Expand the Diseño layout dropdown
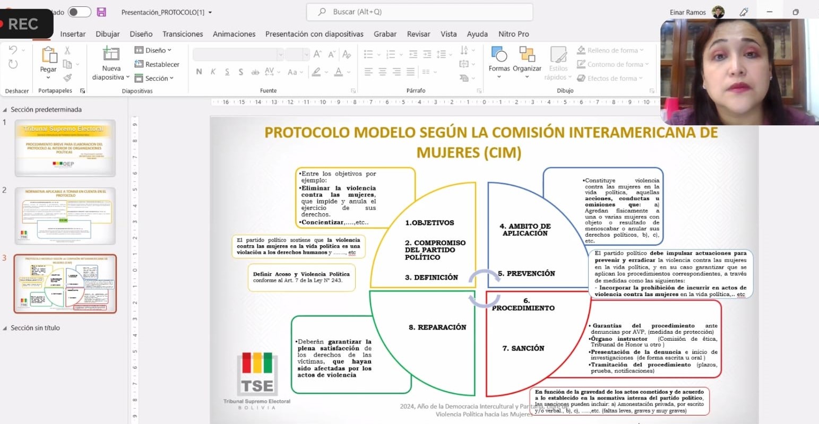 pyautogui.click(x=153, y=50)
